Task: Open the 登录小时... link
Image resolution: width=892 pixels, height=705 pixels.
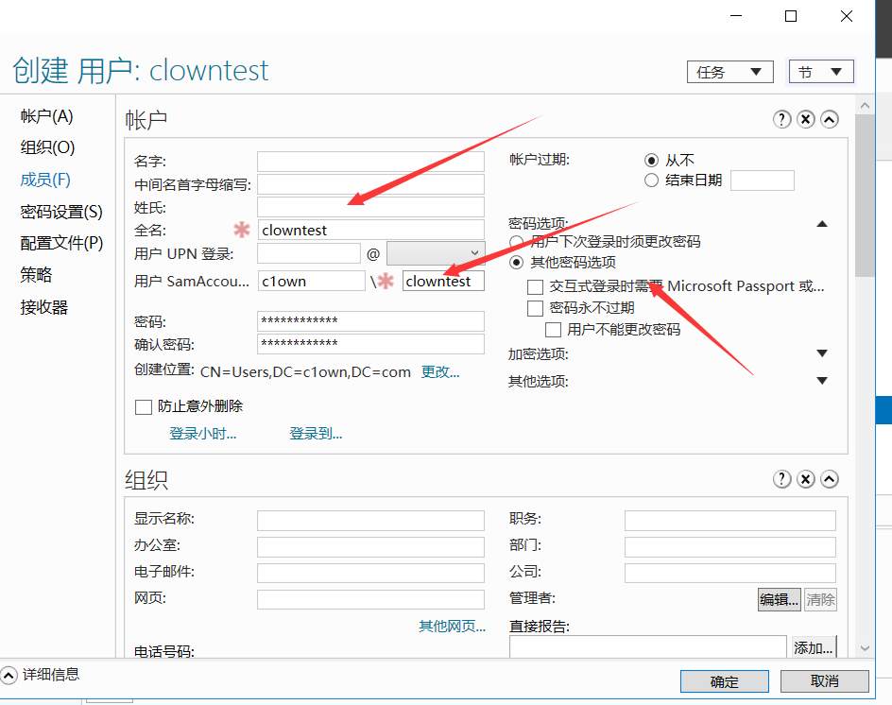Action: (202, 434)
